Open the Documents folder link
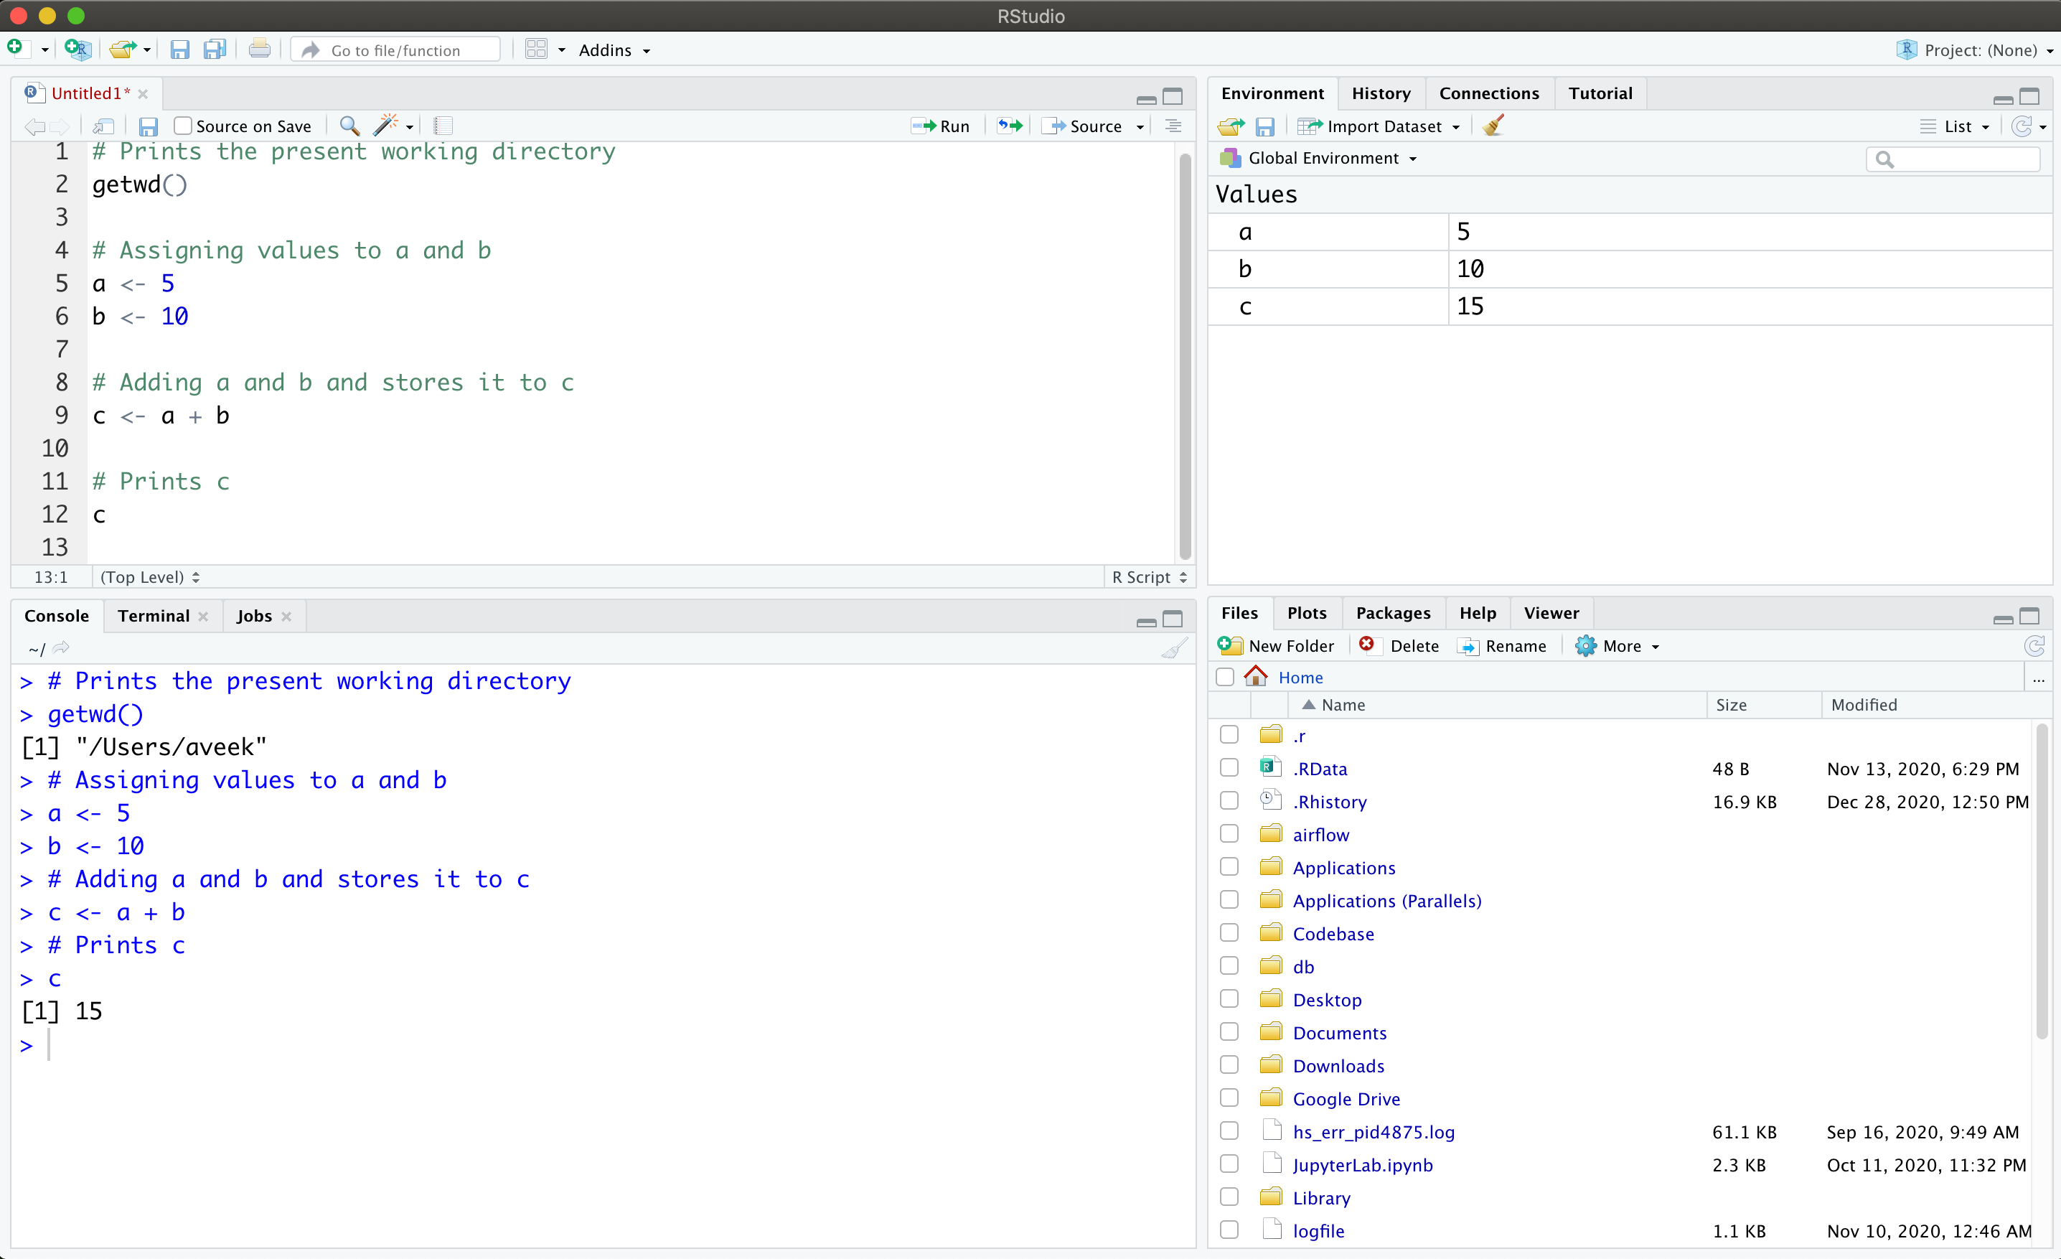The height and width of the screenshot is (1259, 2061). 1339,1032
